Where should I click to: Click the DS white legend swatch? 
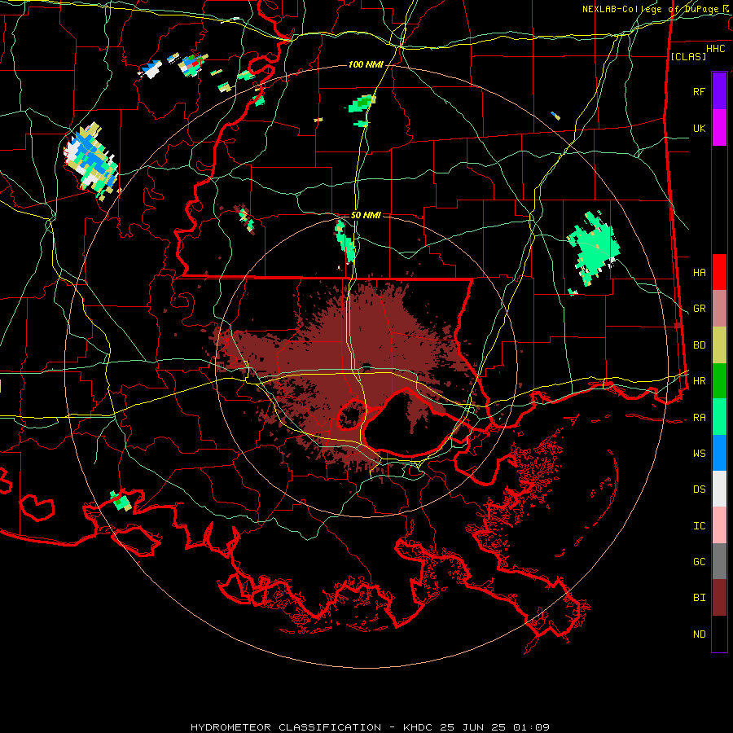tap(719, 489)
